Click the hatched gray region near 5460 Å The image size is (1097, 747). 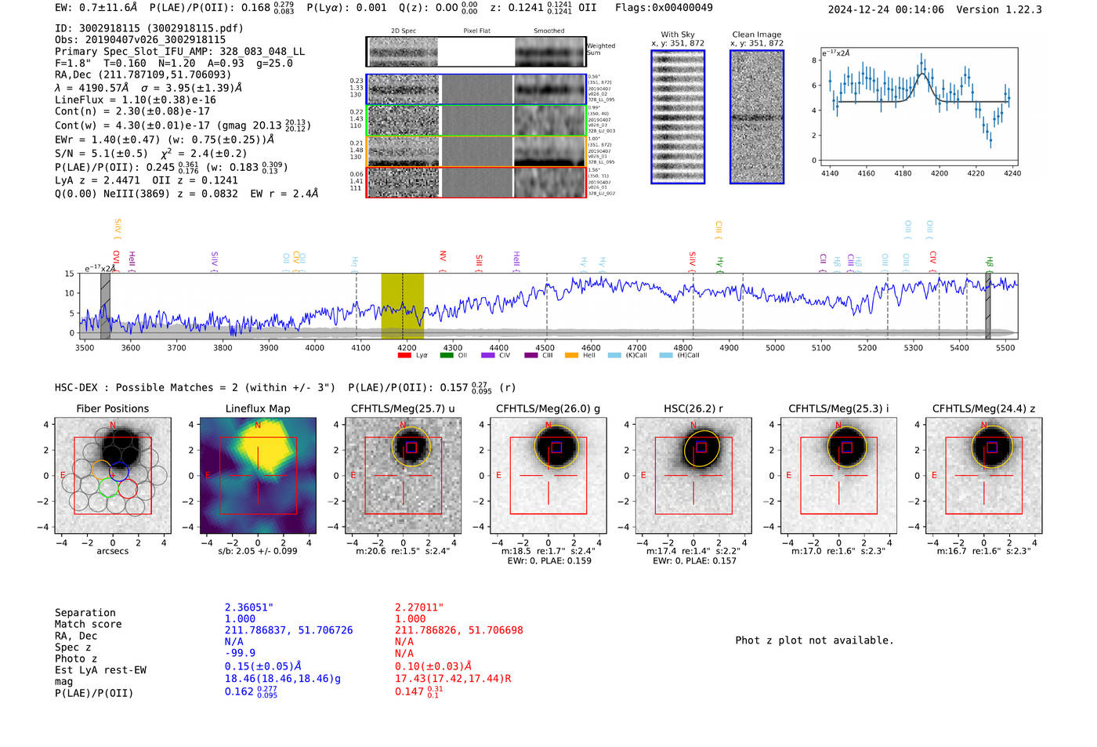pyautogui.click(x=988, y=306)
